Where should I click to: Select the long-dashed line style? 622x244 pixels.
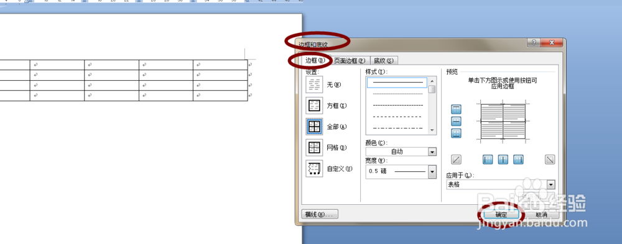coord(397,117)
